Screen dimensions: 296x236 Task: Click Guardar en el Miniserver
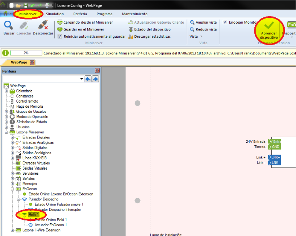point(84,29)
